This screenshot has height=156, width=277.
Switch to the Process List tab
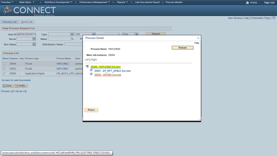click(10, 22)
